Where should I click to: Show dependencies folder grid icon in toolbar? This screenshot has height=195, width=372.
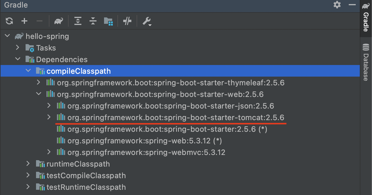point(108,21)
